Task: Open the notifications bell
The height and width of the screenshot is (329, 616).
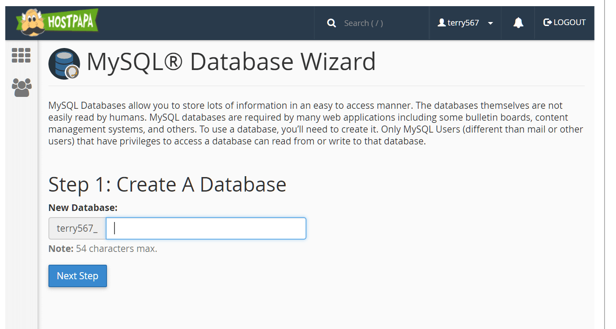Action: tap(518, 23)
